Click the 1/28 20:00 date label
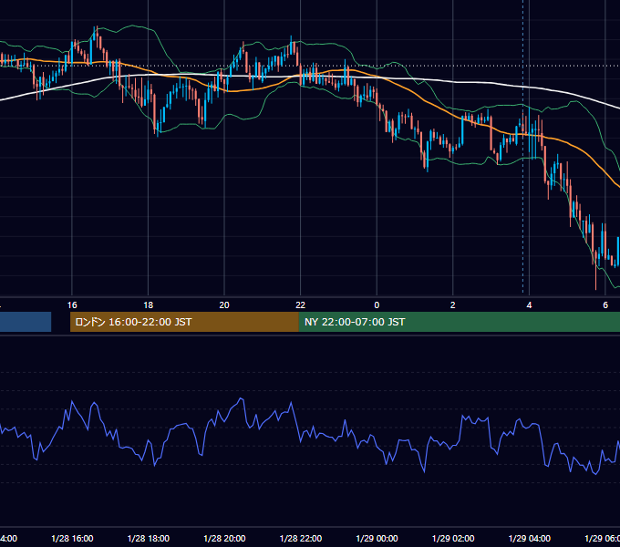The image size is (620, 547). tap(224, 538)
